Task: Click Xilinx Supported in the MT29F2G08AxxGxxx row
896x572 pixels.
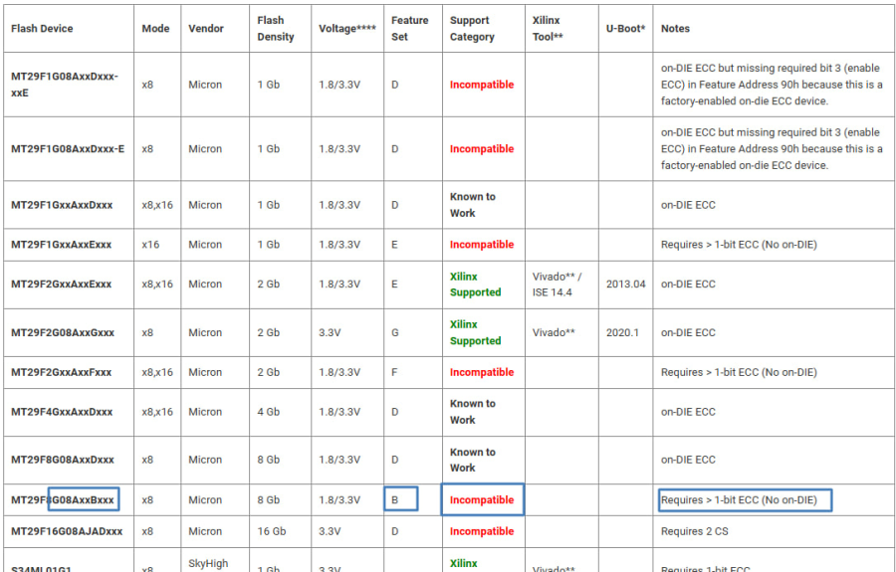Action: point(476,332)
